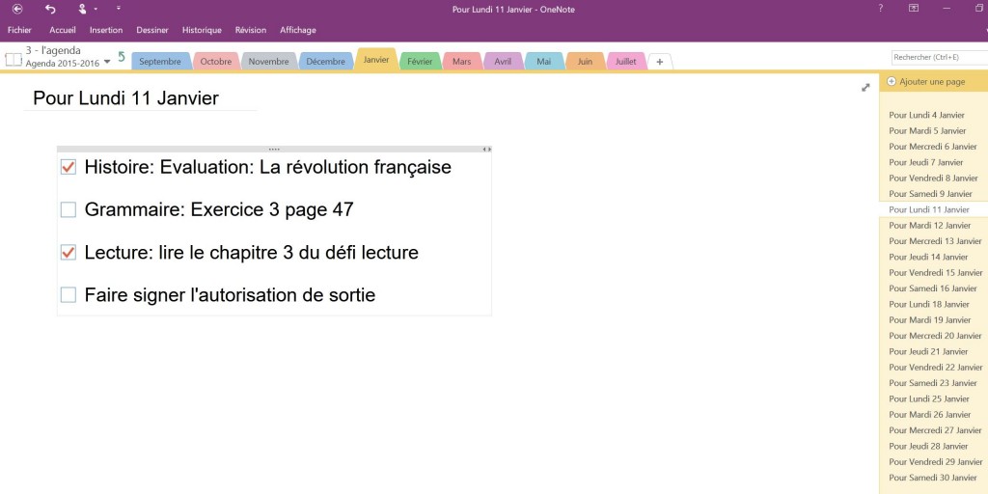This screenshot has height=494, width=988.
Task: Activate the touch/mouse mode icon
Action: (82, 9)
